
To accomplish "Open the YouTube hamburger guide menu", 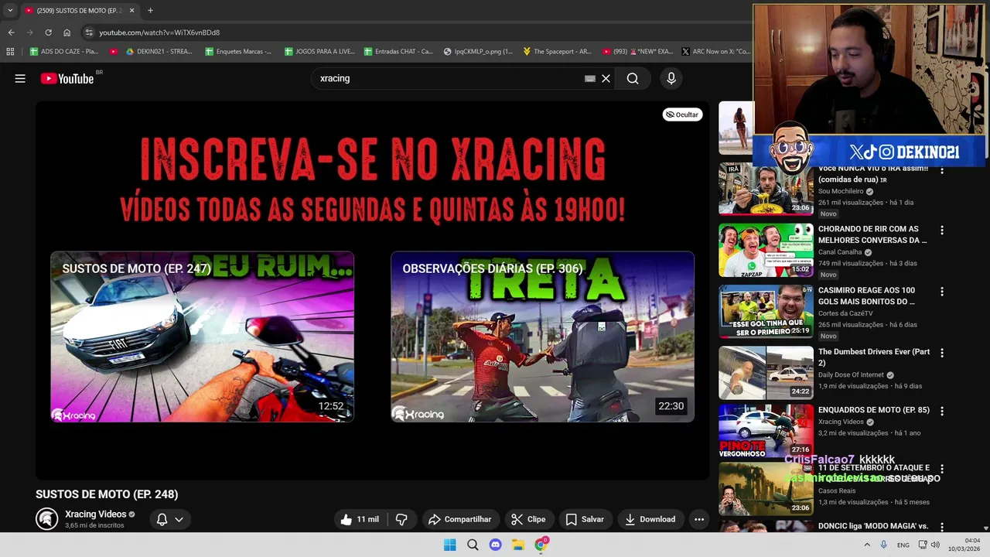I will point(20,78).
